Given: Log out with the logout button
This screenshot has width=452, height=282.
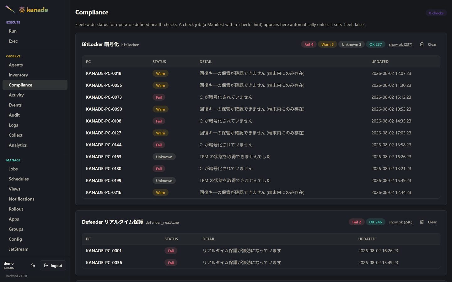Looking at the screenshot, I should [53, 265].
